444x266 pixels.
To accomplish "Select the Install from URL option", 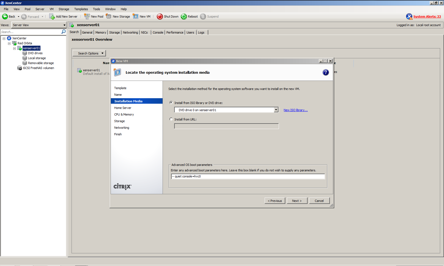I will pyautogui.click(x=171, y=119).
